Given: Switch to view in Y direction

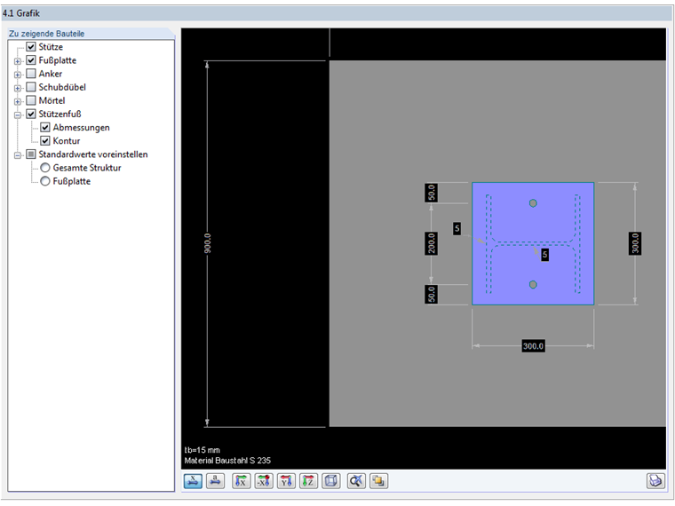Looking at the screenshot, I should pyautogui.click(x=286, y=480).
